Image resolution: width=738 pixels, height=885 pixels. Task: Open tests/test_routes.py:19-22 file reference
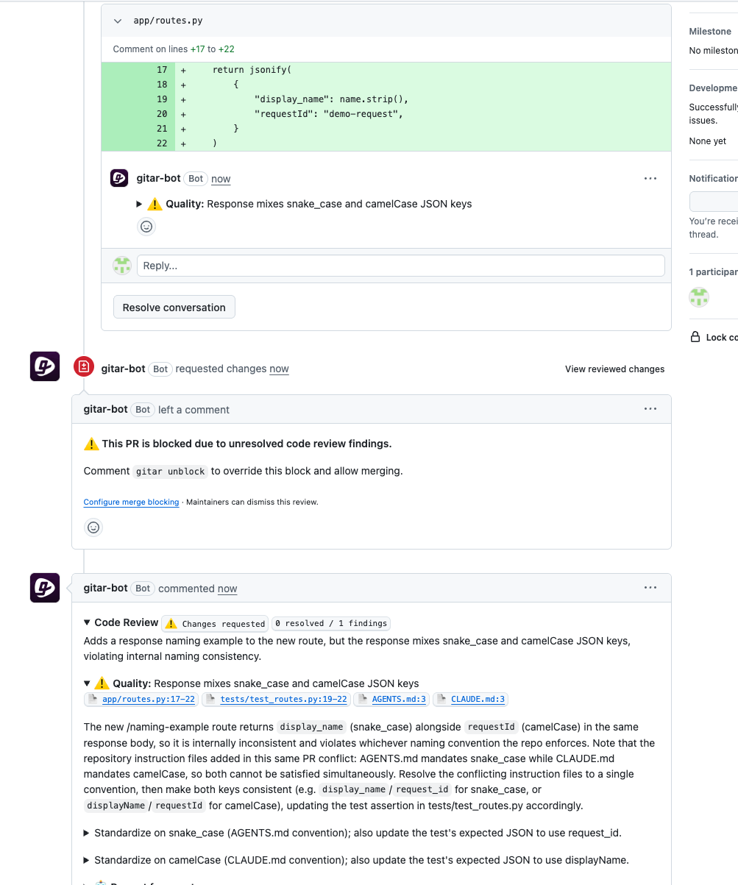[276, 699]
